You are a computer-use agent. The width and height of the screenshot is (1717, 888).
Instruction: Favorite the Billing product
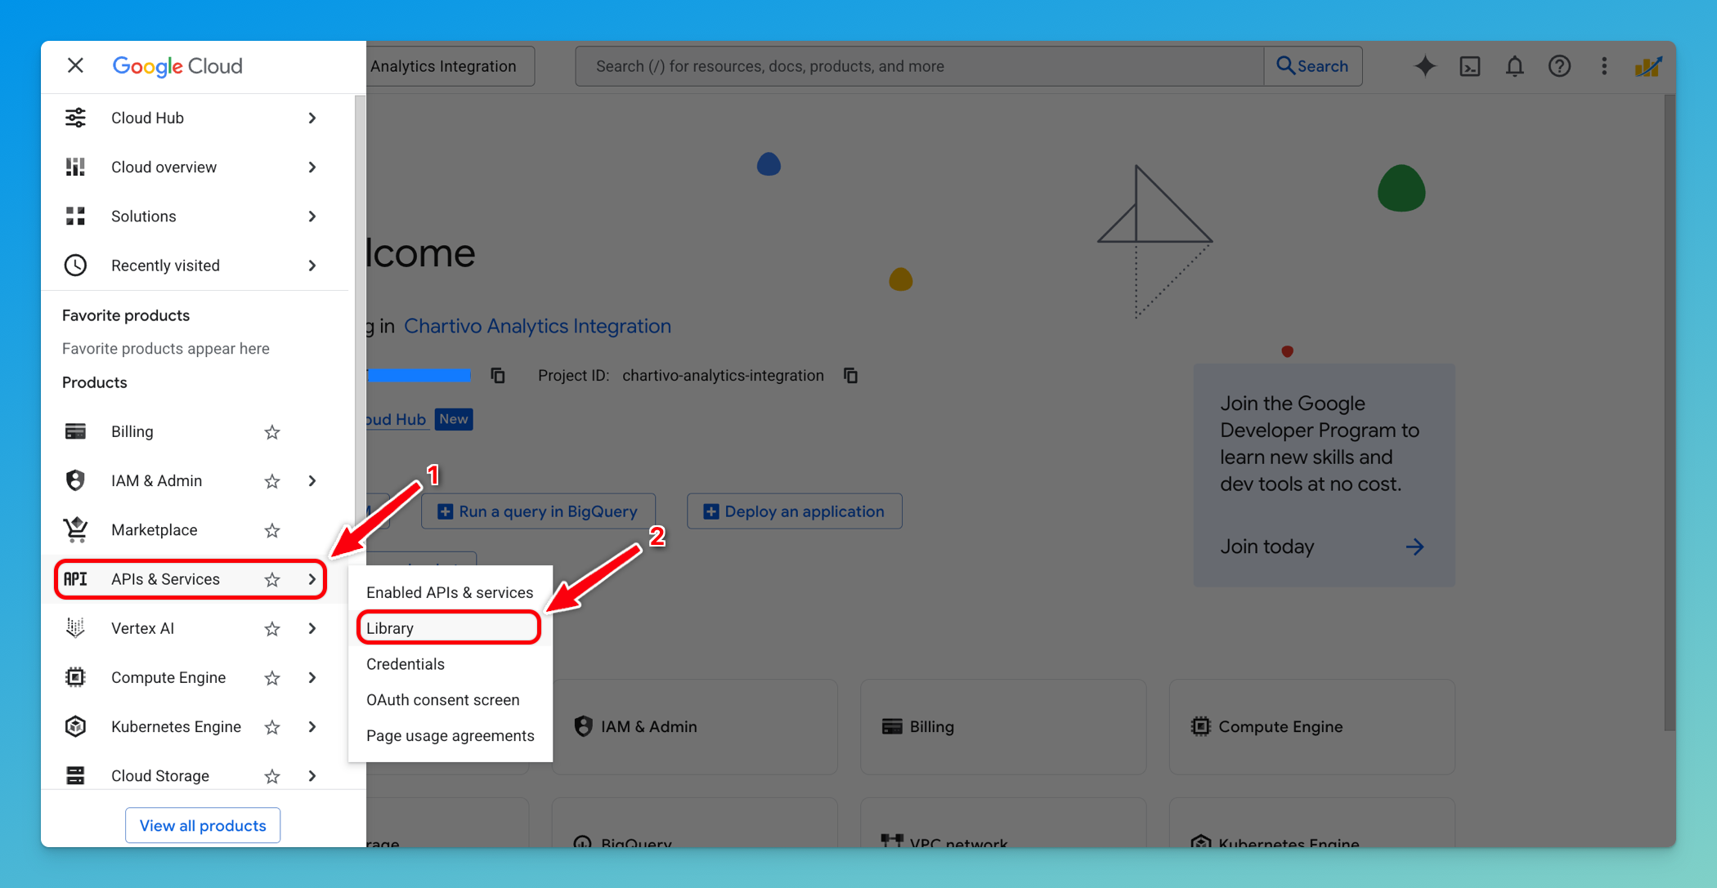point(271,431)
